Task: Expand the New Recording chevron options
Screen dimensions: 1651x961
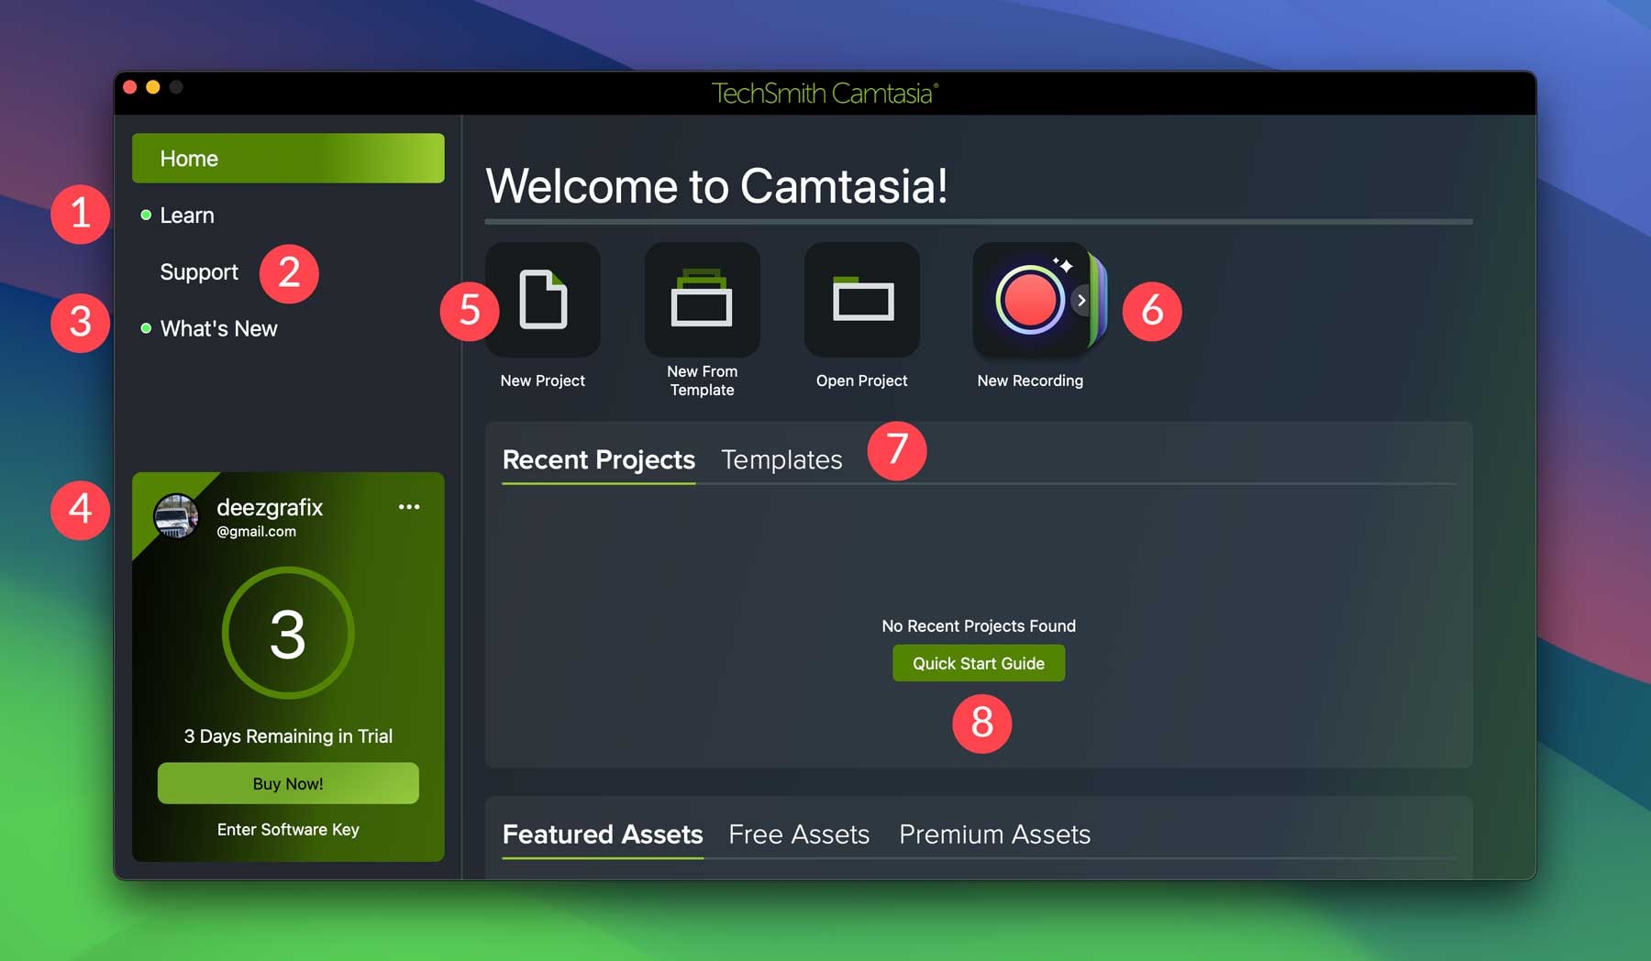Action: (x=1080, y=300)
